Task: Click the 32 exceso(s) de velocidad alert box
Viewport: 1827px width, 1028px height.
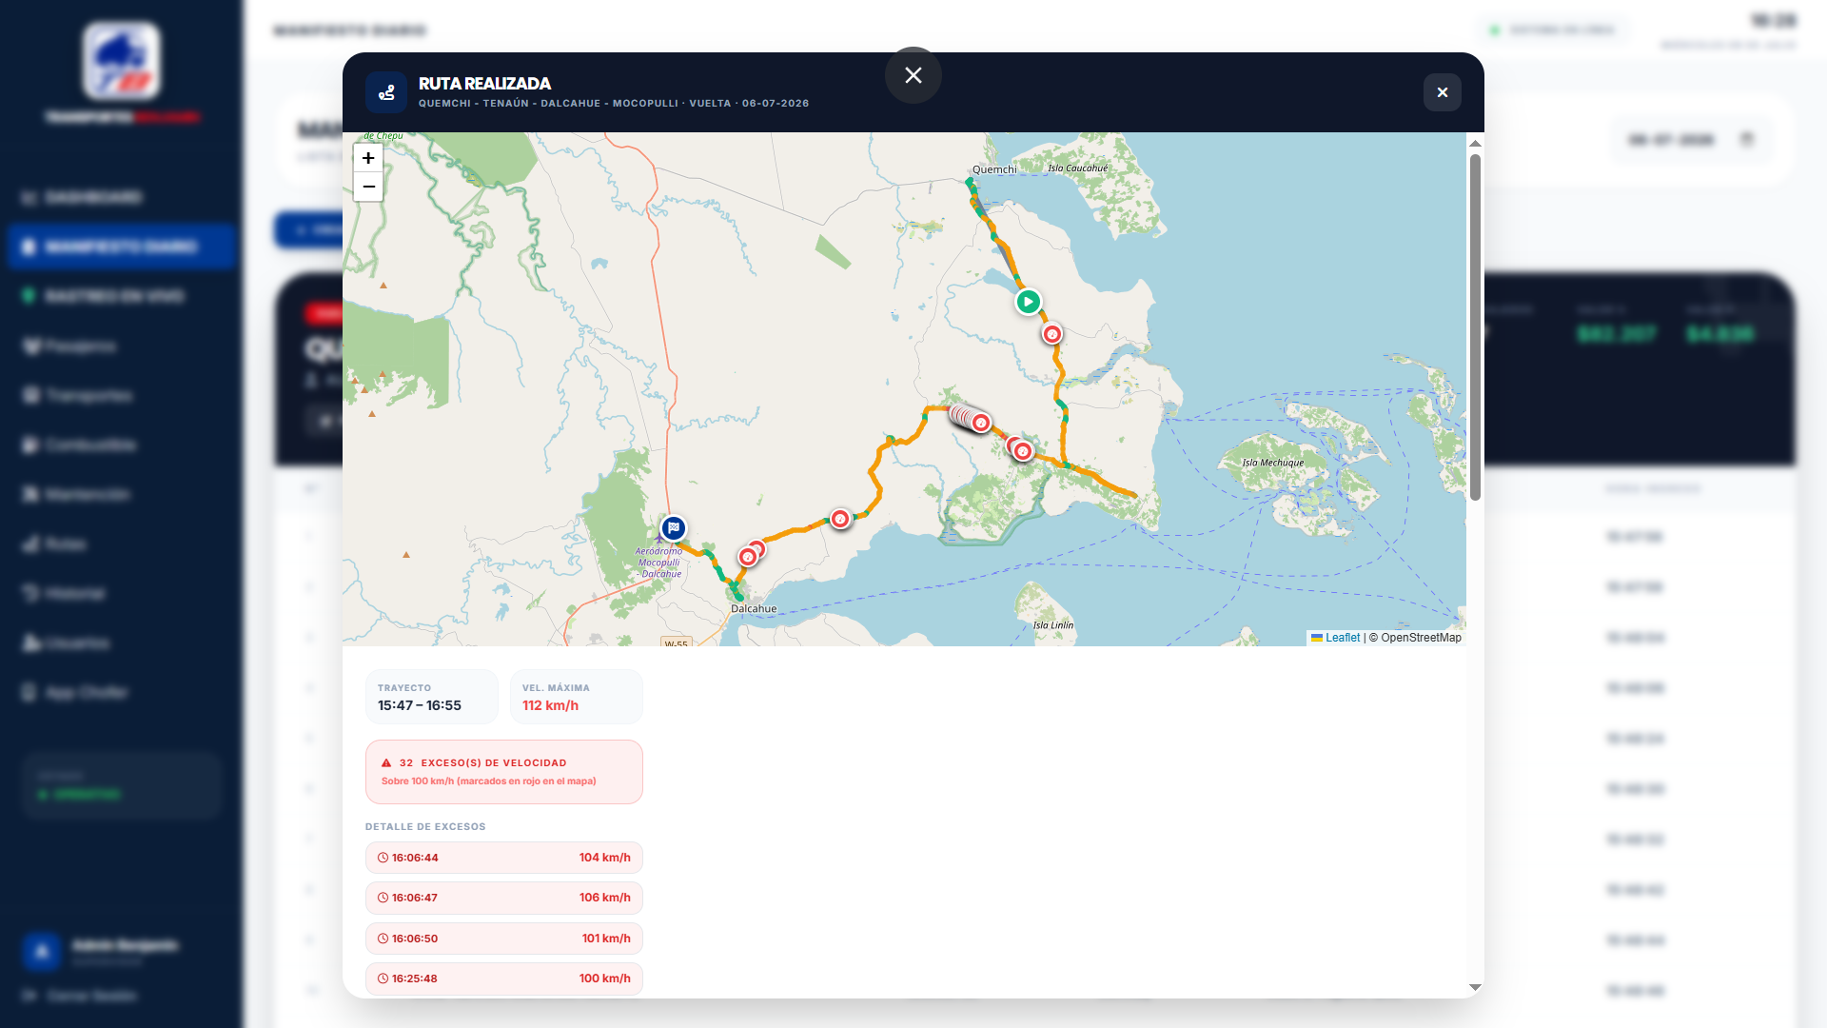Action: point(504,772)
